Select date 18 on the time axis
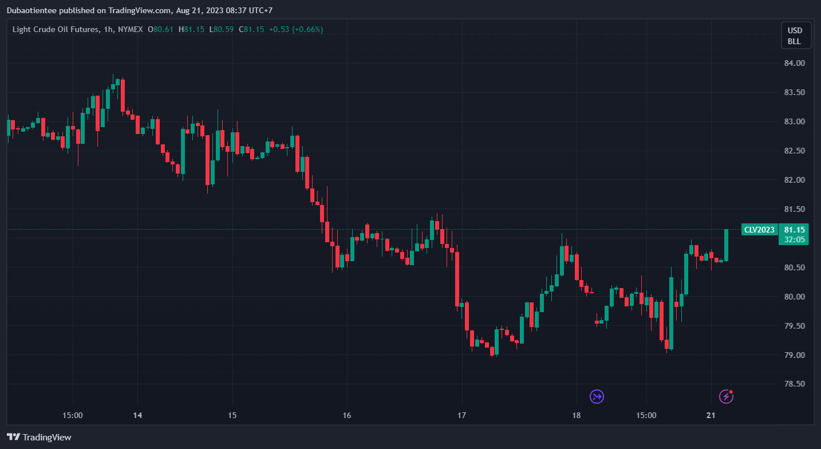The image size is (821, 449). [x=577, y=415]
